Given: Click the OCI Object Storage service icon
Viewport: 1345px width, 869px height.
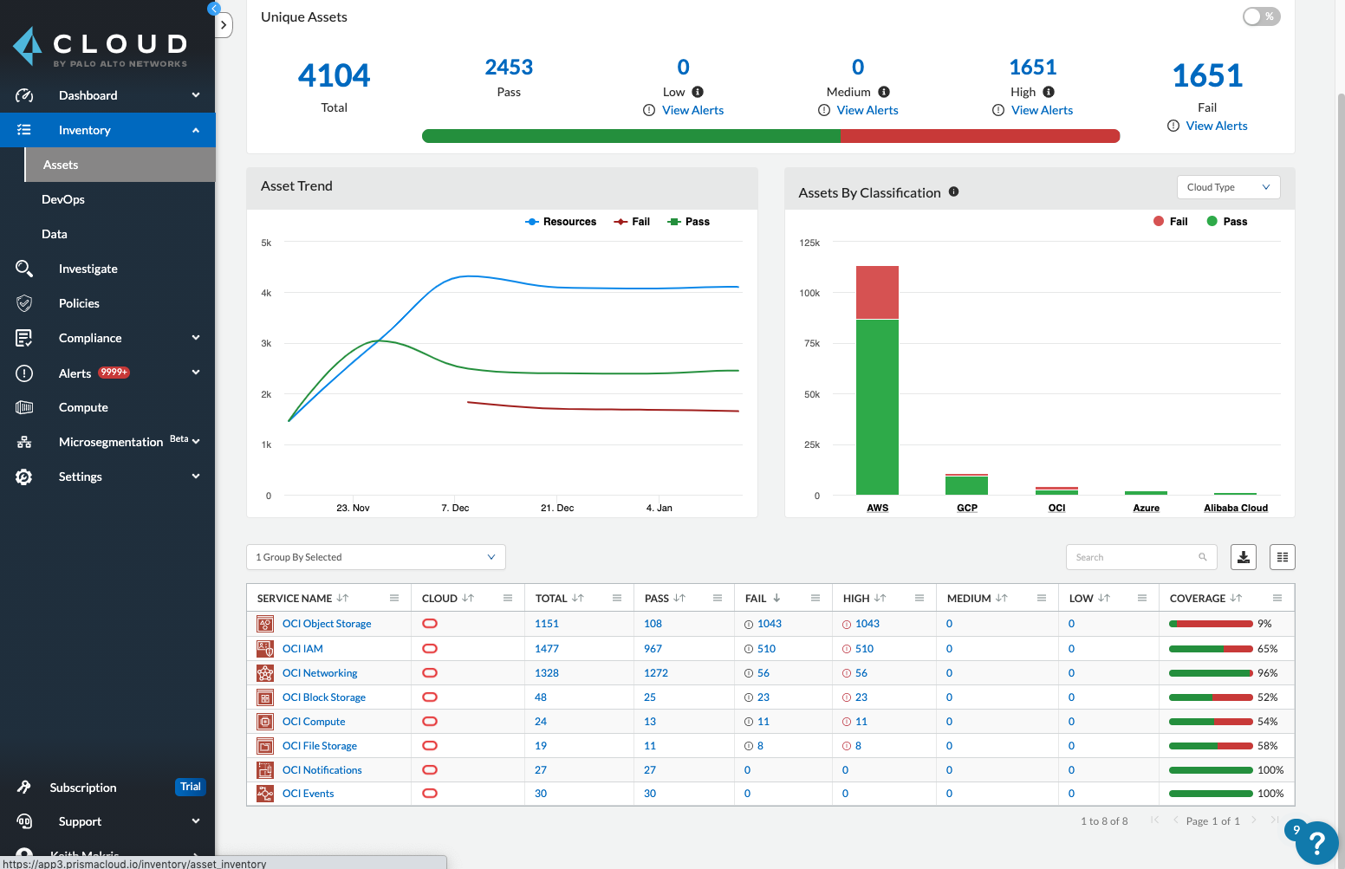Looking at the screenshot, I should 265,623.
